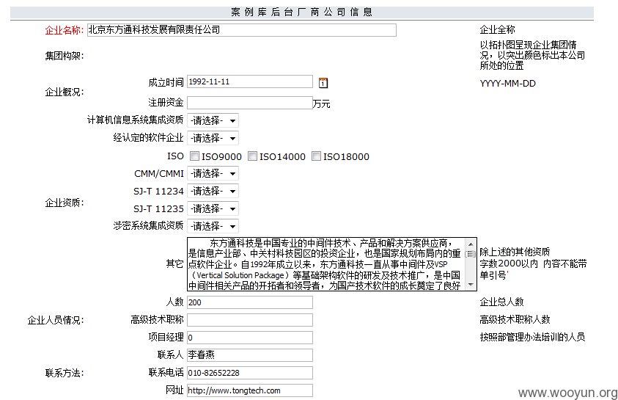This screenshot has width=618, height=400.
Task: Tick the ISO9000 checkbox
Action: coord(194,156)
